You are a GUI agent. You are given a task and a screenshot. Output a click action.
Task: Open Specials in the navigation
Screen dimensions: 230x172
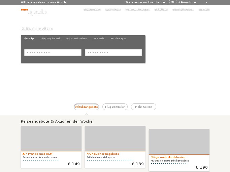coord(204,9)
